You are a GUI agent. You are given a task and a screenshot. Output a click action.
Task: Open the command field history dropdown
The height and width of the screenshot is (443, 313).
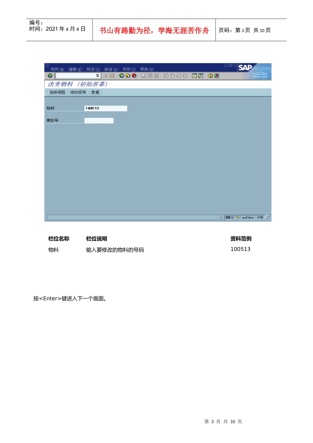[98, 76]
